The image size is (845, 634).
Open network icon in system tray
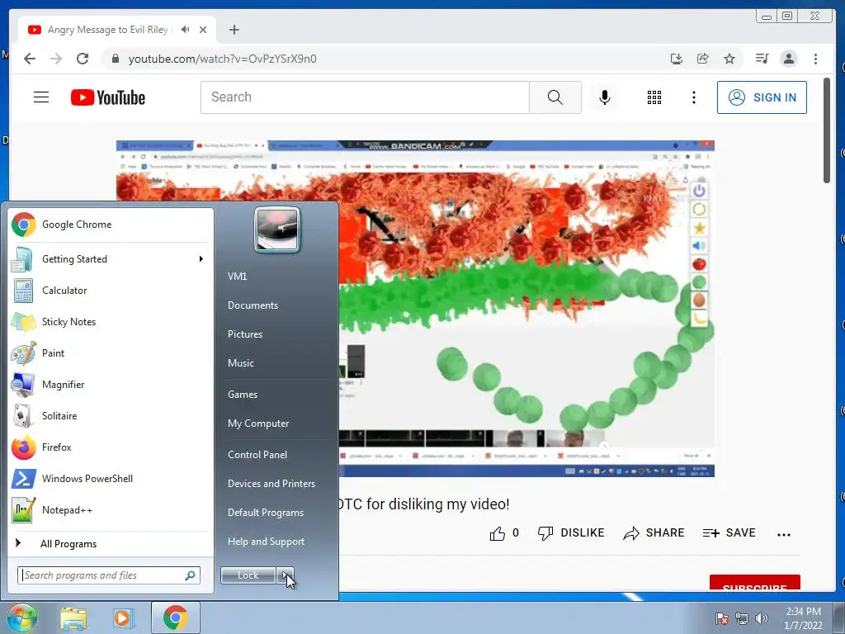742,618
